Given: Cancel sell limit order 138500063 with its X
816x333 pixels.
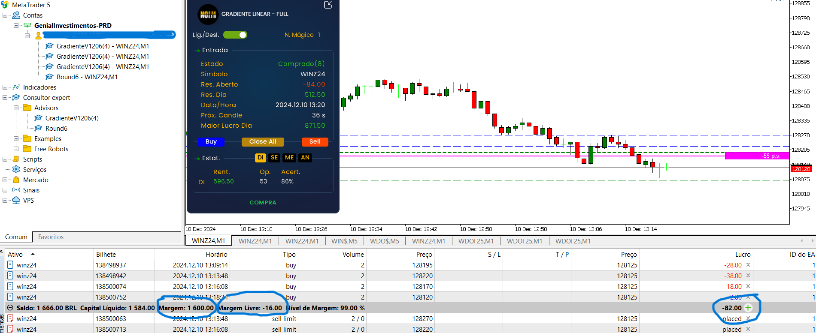Looking at the screenshot, I should [748, 318].
